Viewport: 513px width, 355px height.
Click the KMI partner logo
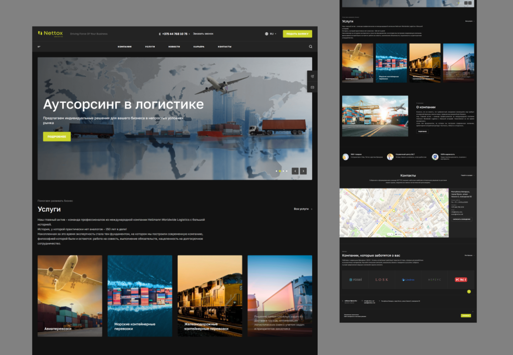(460, 279)
